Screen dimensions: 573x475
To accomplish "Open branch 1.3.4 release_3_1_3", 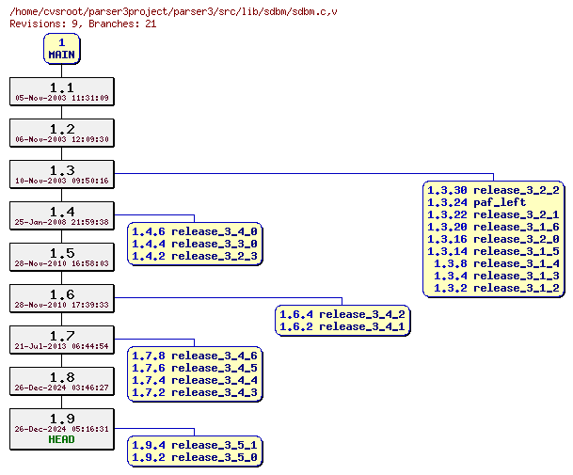I will tap(497, 276).
